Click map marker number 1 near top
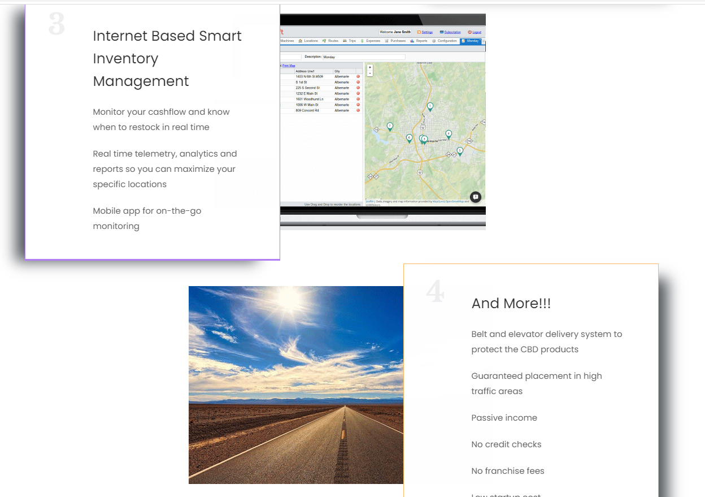Viewport: 705px width, 497px height. tap(430, 106)
